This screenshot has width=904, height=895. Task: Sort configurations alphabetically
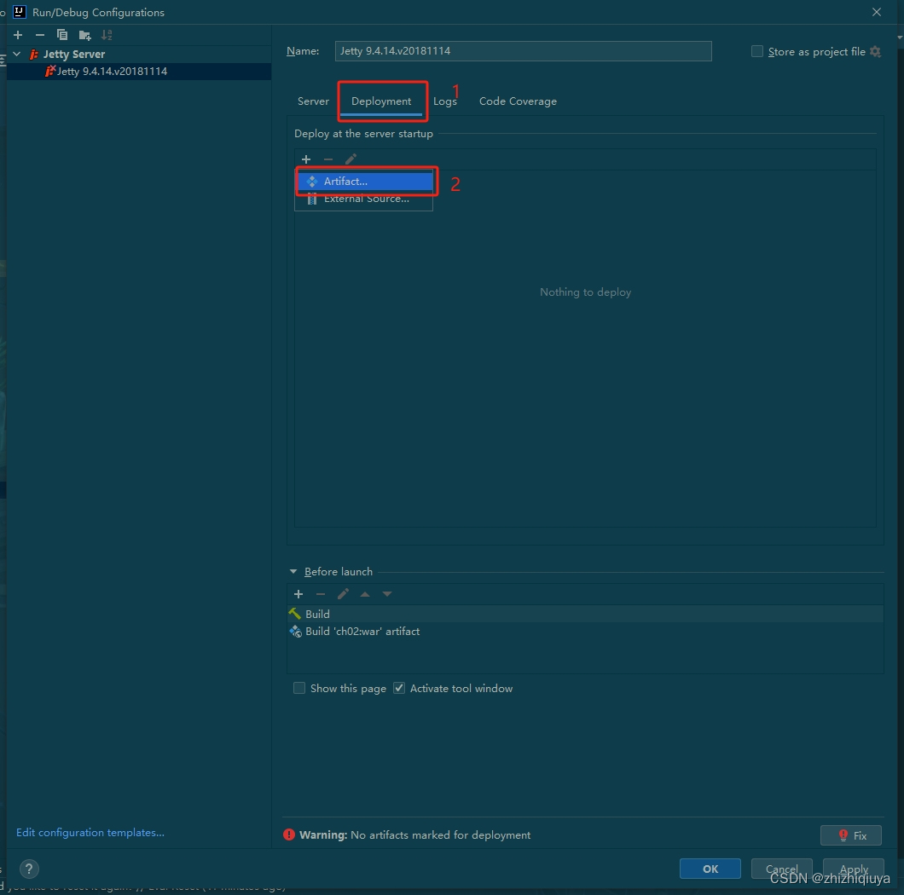[x=106, y=35]
